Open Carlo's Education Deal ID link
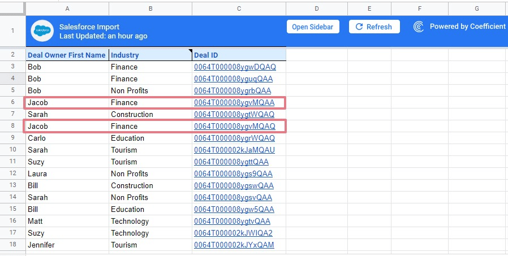This screenshot has width=508, height=256. 234,138
